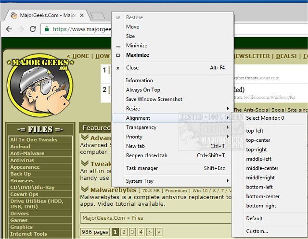
Task: Select New tab menu entry
Action: pos(172,146)
